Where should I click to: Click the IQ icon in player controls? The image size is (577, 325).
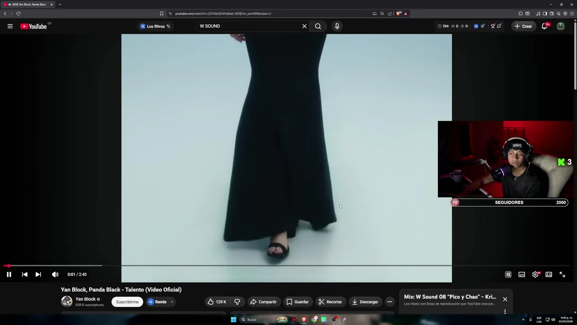[508, 274]
